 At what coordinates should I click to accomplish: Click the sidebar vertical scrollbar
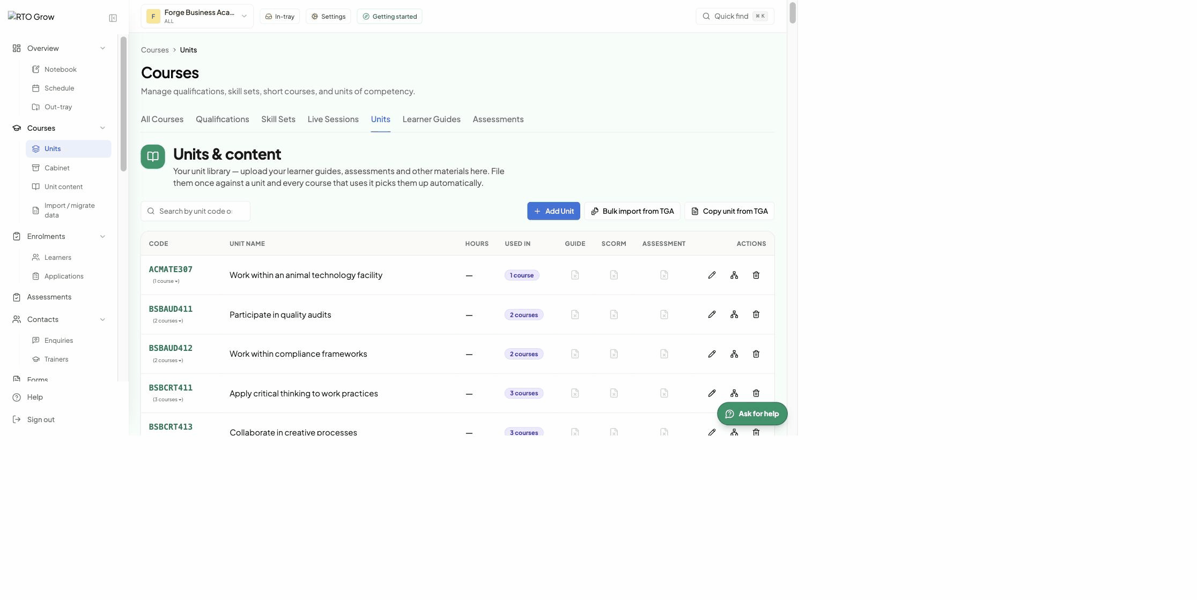pos(123,104)
